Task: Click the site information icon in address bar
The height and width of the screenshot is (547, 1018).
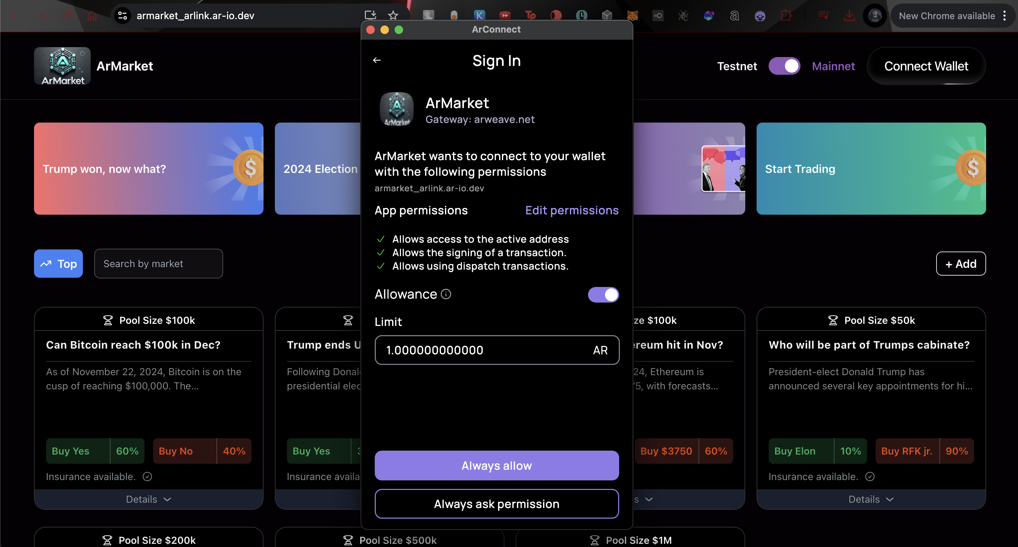Action: coord(123,16)
